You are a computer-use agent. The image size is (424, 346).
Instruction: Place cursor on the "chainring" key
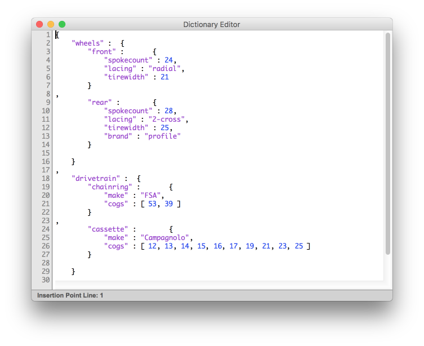click(110, 187)
